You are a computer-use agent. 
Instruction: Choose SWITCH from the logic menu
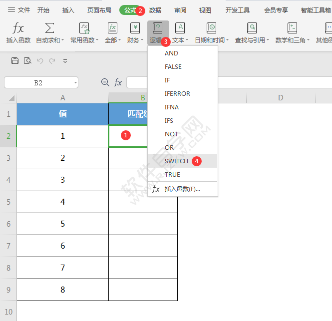point(183,161)
